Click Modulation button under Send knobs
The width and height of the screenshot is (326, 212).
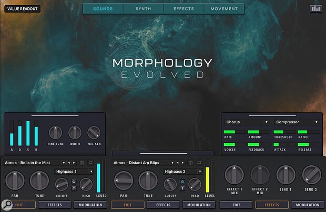click(308, 205)
